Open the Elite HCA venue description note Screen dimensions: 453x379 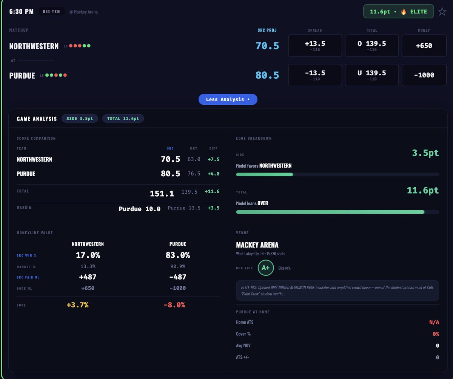[337, 290]
